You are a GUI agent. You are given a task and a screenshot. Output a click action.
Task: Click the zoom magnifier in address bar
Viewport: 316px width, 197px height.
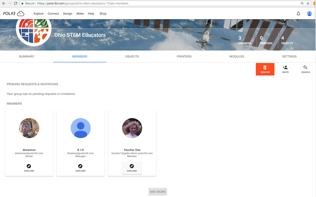302,4
